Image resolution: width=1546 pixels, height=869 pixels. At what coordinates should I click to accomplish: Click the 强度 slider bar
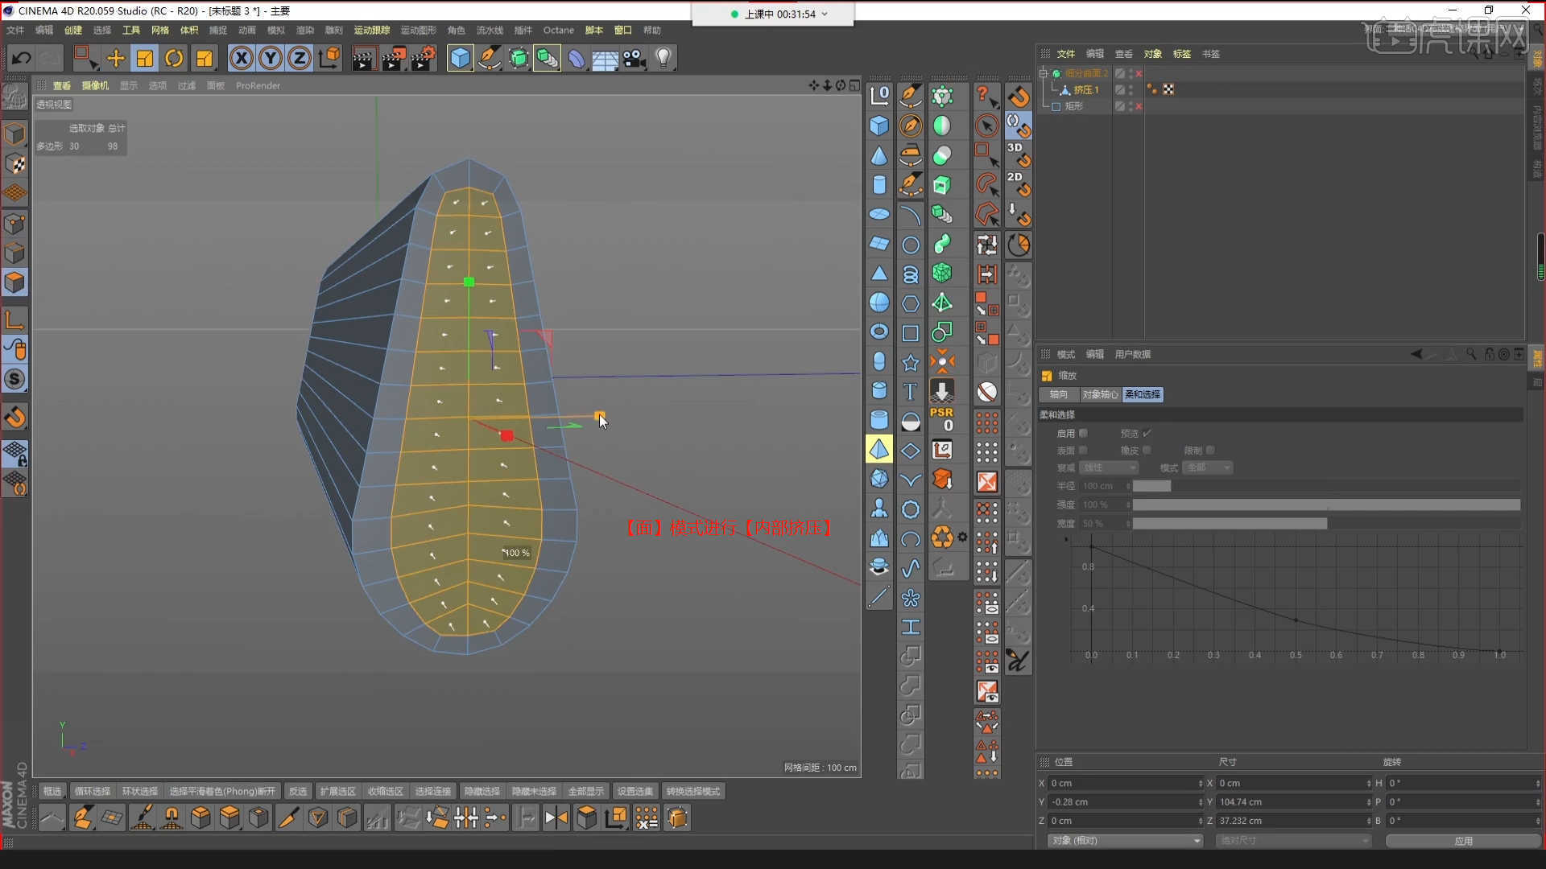point(1326,505)
